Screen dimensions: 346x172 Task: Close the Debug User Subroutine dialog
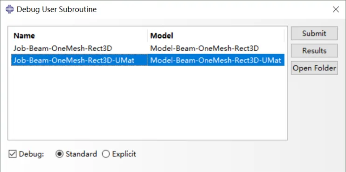(336, 9)
